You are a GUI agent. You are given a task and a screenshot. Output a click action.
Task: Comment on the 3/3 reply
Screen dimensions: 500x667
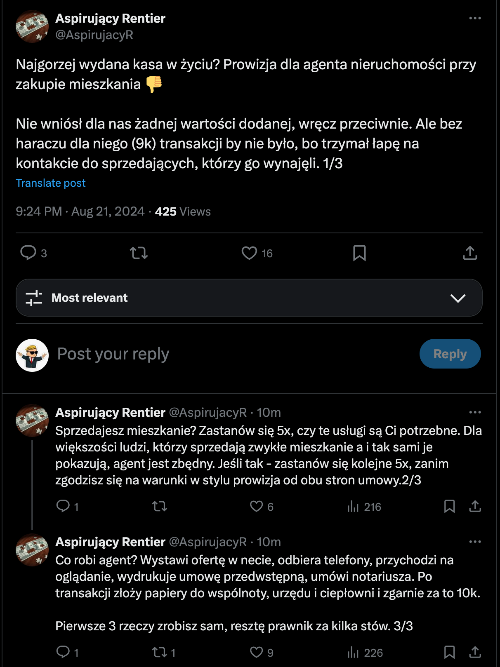tap(63, 652)
